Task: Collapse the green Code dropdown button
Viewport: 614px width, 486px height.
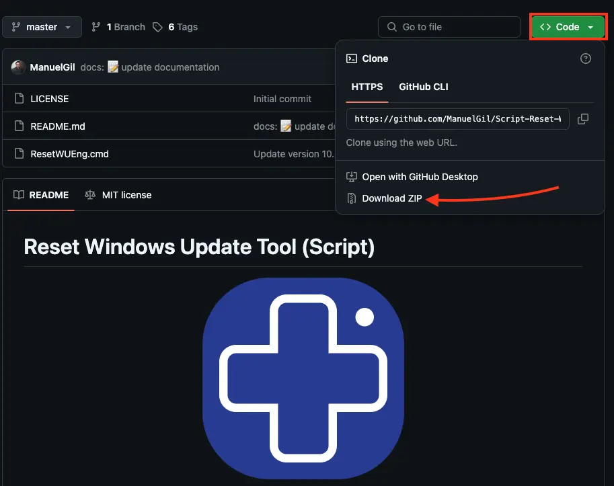Action: tap(567, 27)
